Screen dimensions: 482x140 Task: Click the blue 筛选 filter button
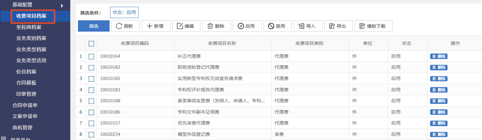(94, 26)
